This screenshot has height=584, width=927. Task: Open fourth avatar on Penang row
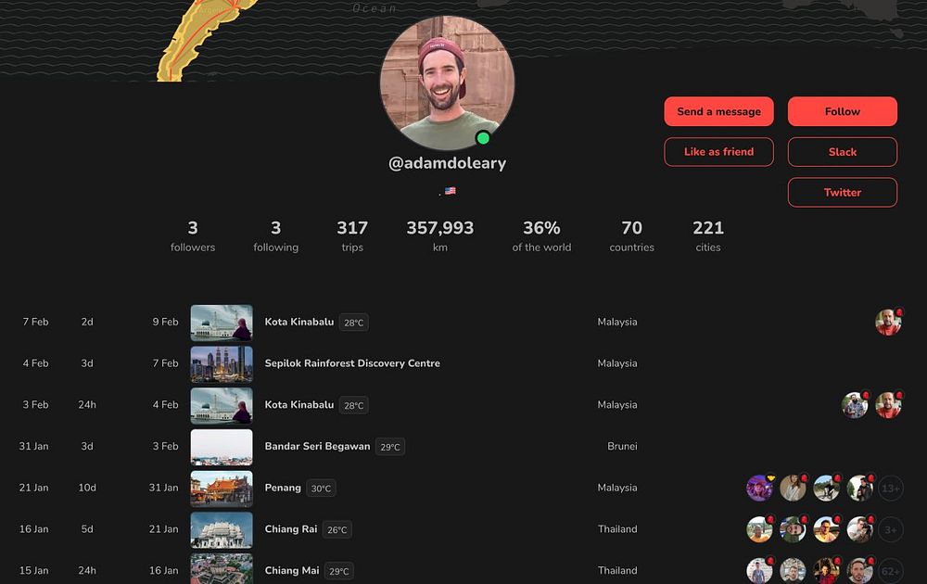(x=859, y=488)
